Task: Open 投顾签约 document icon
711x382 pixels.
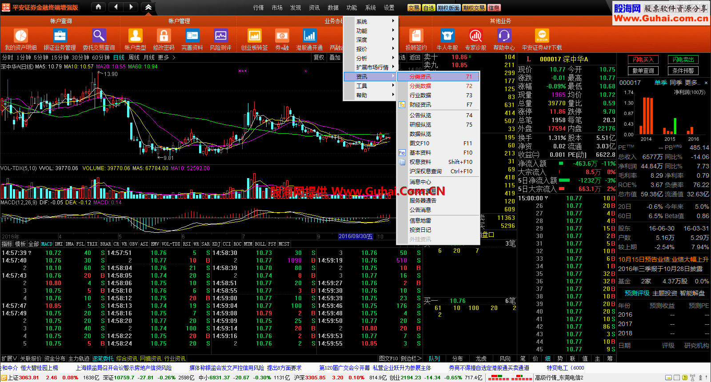Action: (x=416, y=36)
